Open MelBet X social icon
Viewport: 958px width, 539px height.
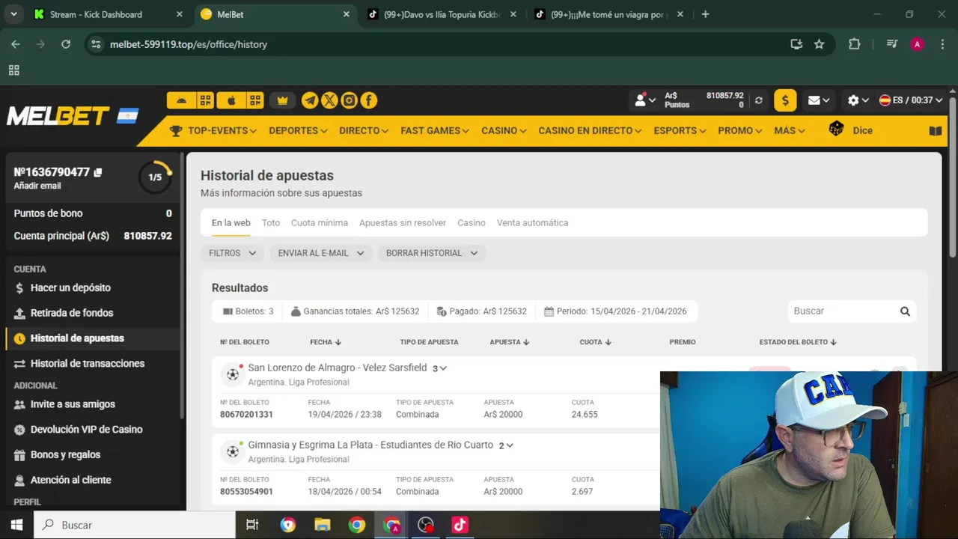coord(329,100)
